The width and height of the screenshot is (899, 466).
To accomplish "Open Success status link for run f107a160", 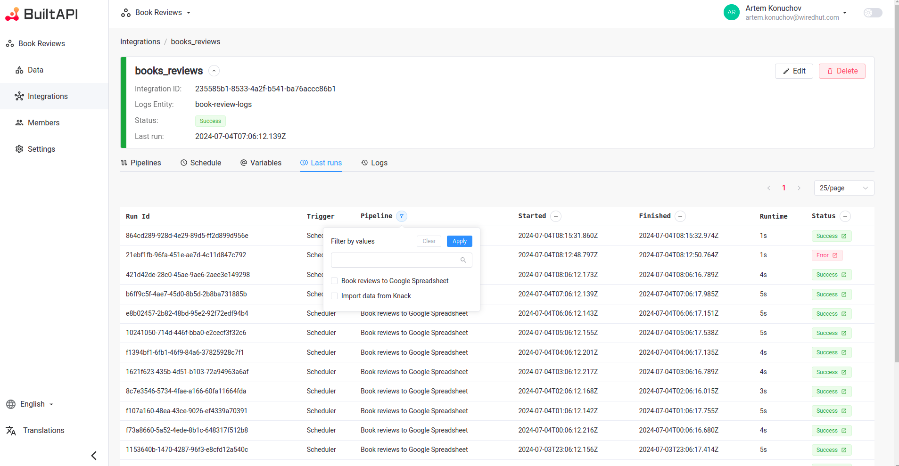I will (832, 411).
